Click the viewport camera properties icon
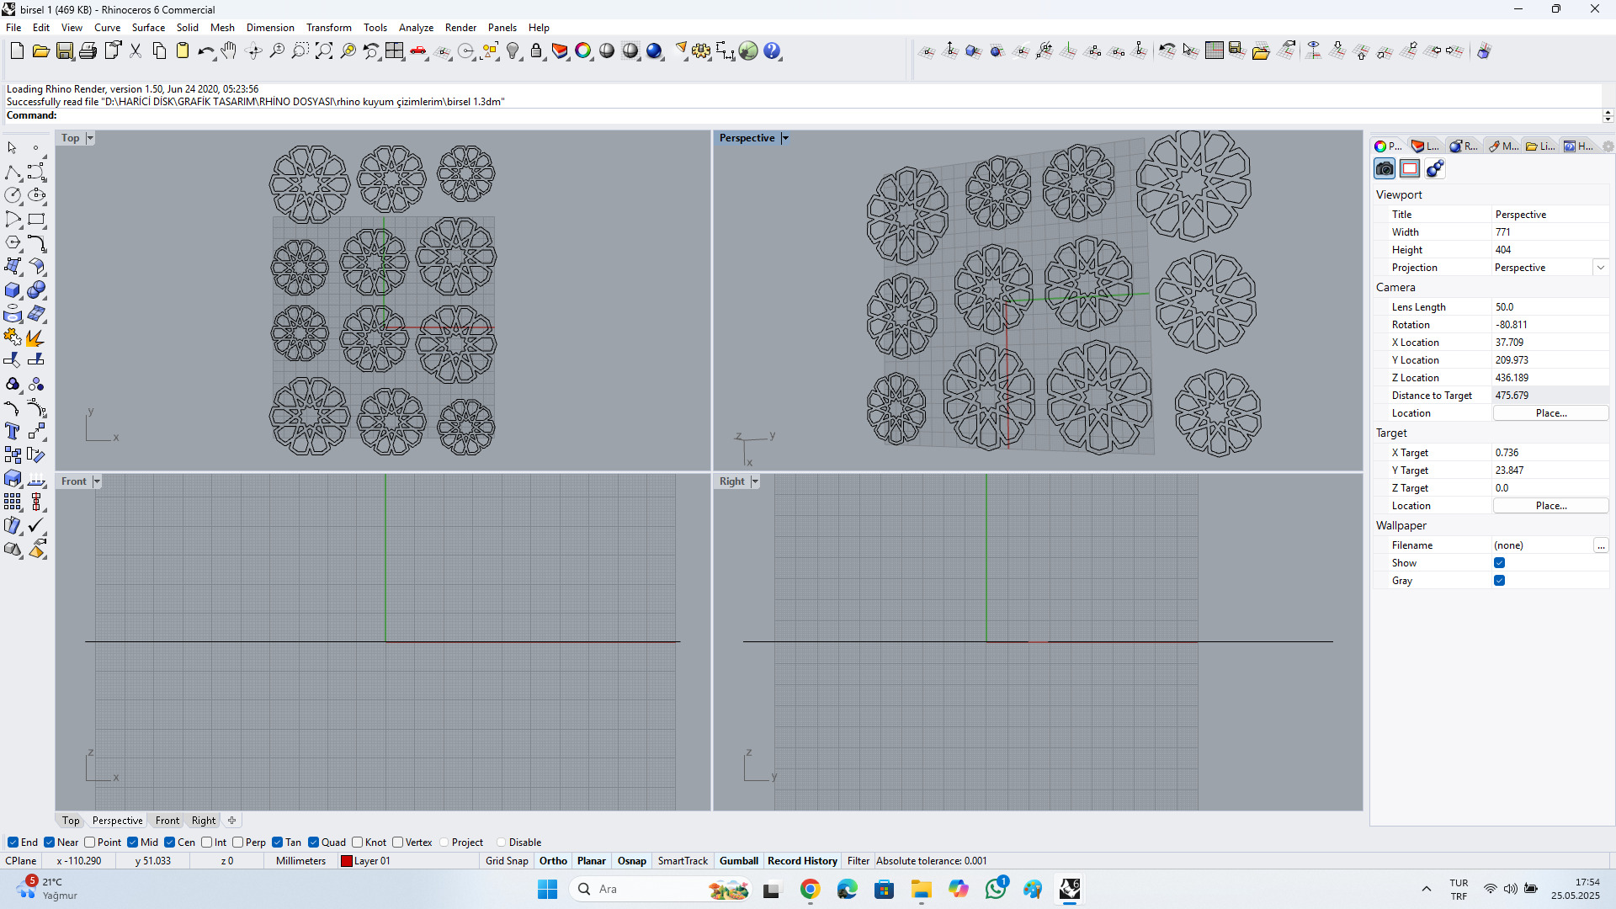Image resolution: width=1616 pixels, height=909 pixels. click(1385, 169)
